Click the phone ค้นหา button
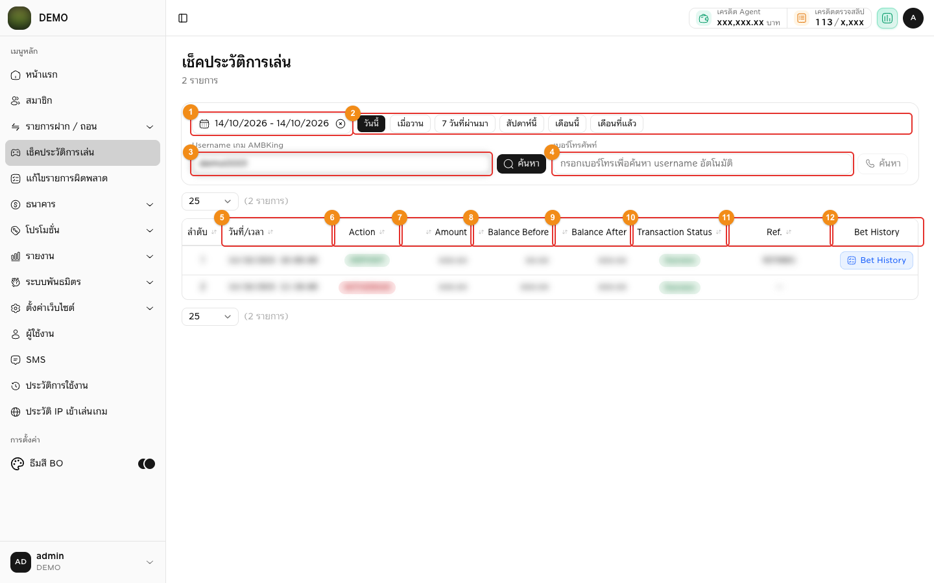 pos(883,164)
